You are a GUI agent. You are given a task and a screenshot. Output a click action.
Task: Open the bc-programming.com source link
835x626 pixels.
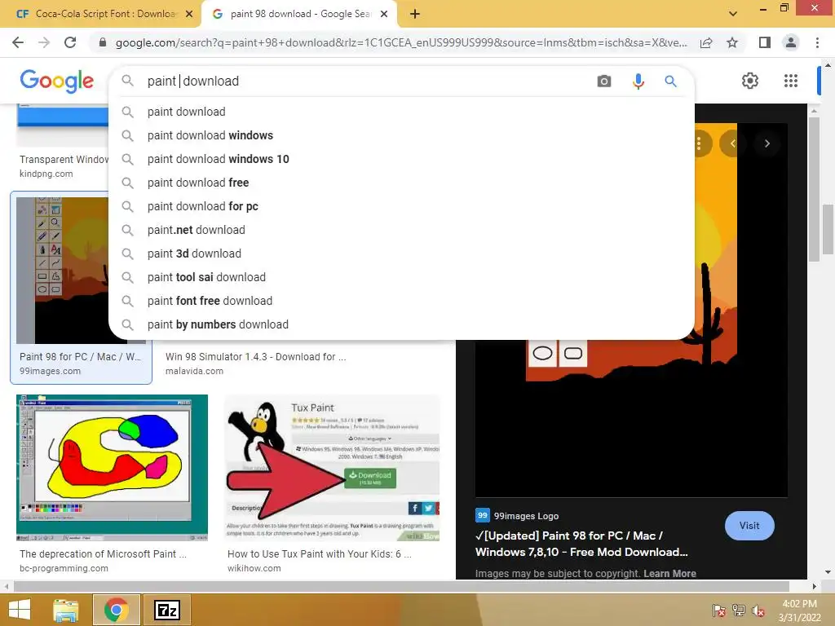[64, 568]
